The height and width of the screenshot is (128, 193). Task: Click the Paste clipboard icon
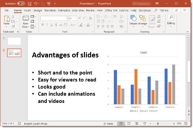click(x=7, y=18)
